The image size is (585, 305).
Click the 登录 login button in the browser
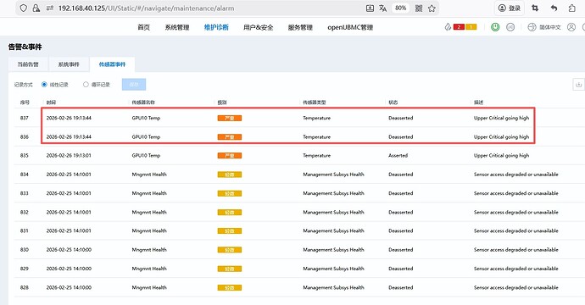click(510, 8)
